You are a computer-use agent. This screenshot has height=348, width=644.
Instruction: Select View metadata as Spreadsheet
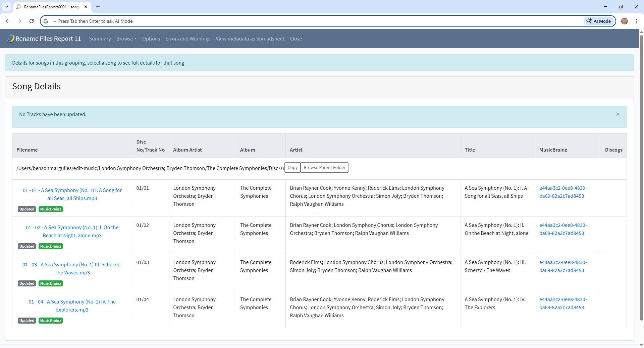tap(250, 39)
